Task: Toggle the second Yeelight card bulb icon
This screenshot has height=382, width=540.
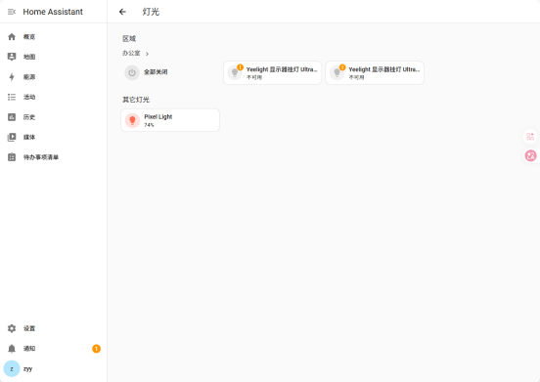Action: (337, 72)
